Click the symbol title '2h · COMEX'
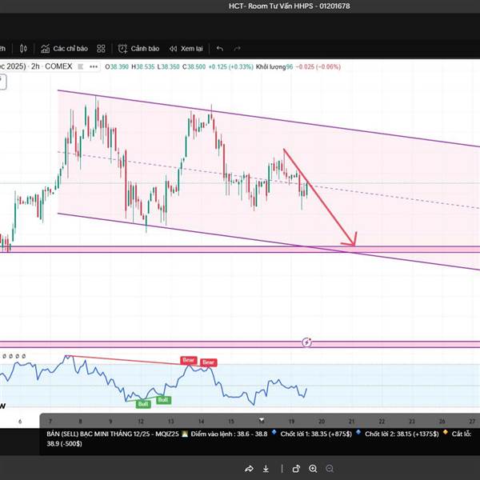Viewport: 480px width, 480px height. (52, 66)
